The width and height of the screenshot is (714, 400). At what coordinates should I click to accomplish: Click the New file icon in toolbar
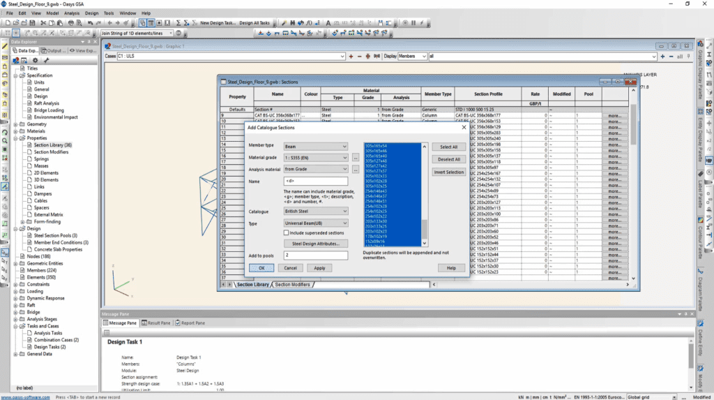[x=8, y=23]
